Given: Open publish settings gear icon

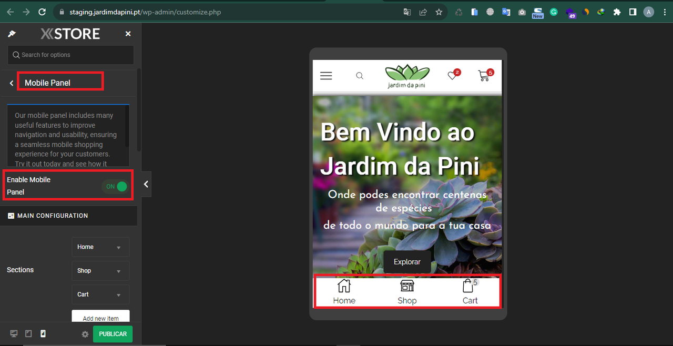Looking at the screenshot, I should pos(85,334).
